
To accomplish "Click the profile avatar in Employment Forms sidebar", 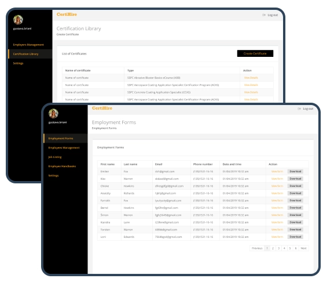I will pyautogui.click(x=53, y=114).
